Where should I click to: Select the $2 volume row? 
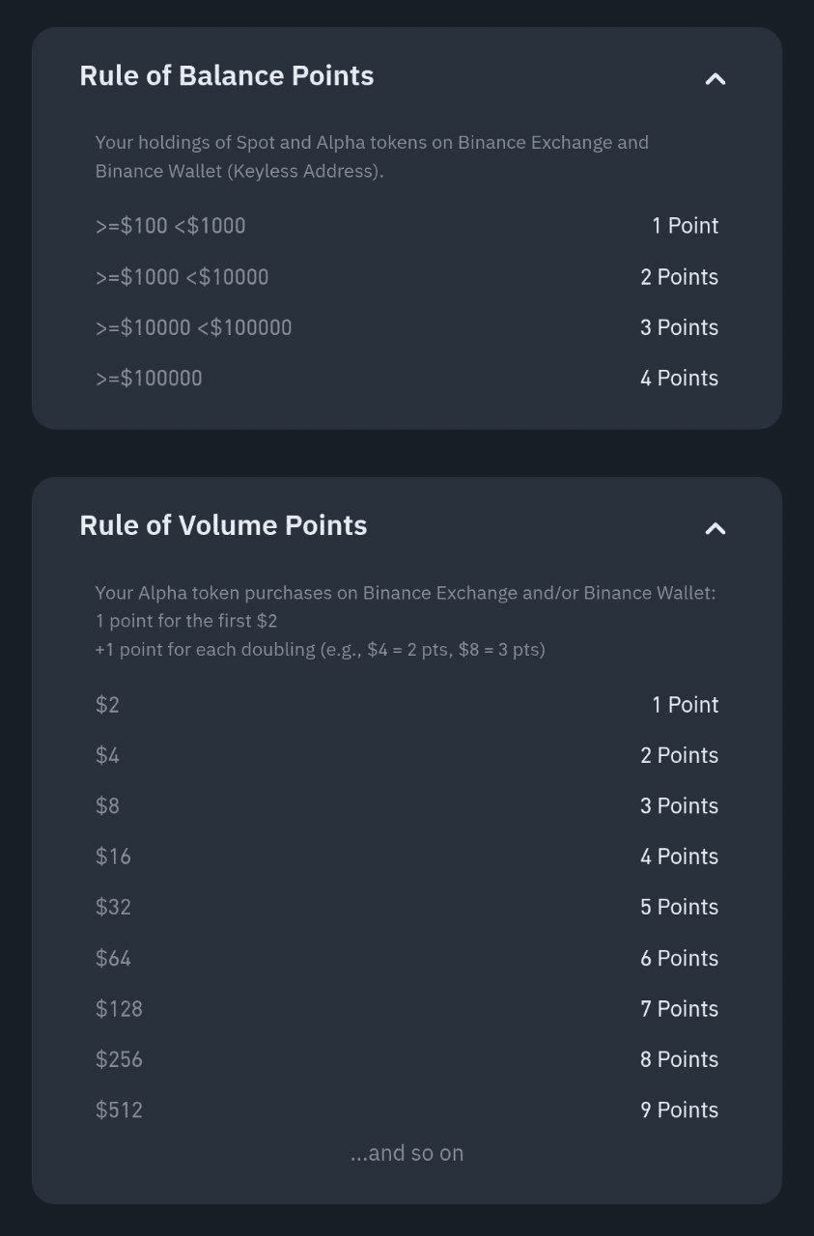tap(108, 705)
